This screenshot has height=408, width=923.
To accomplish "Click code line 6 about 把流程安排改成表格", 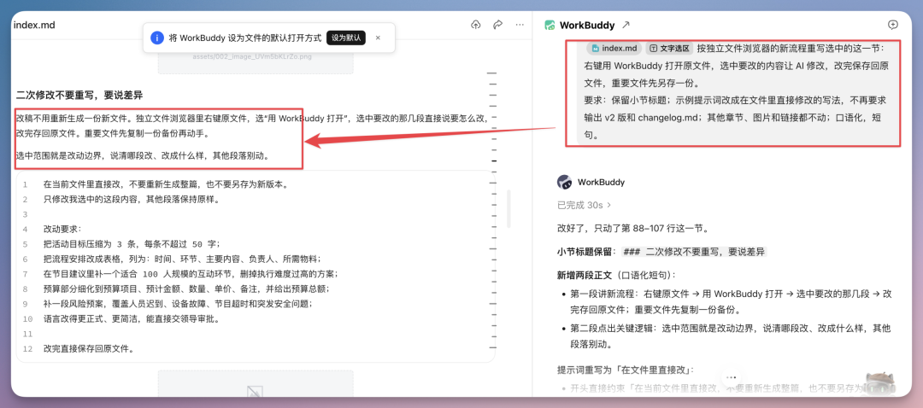I will (x=183, y=259).
